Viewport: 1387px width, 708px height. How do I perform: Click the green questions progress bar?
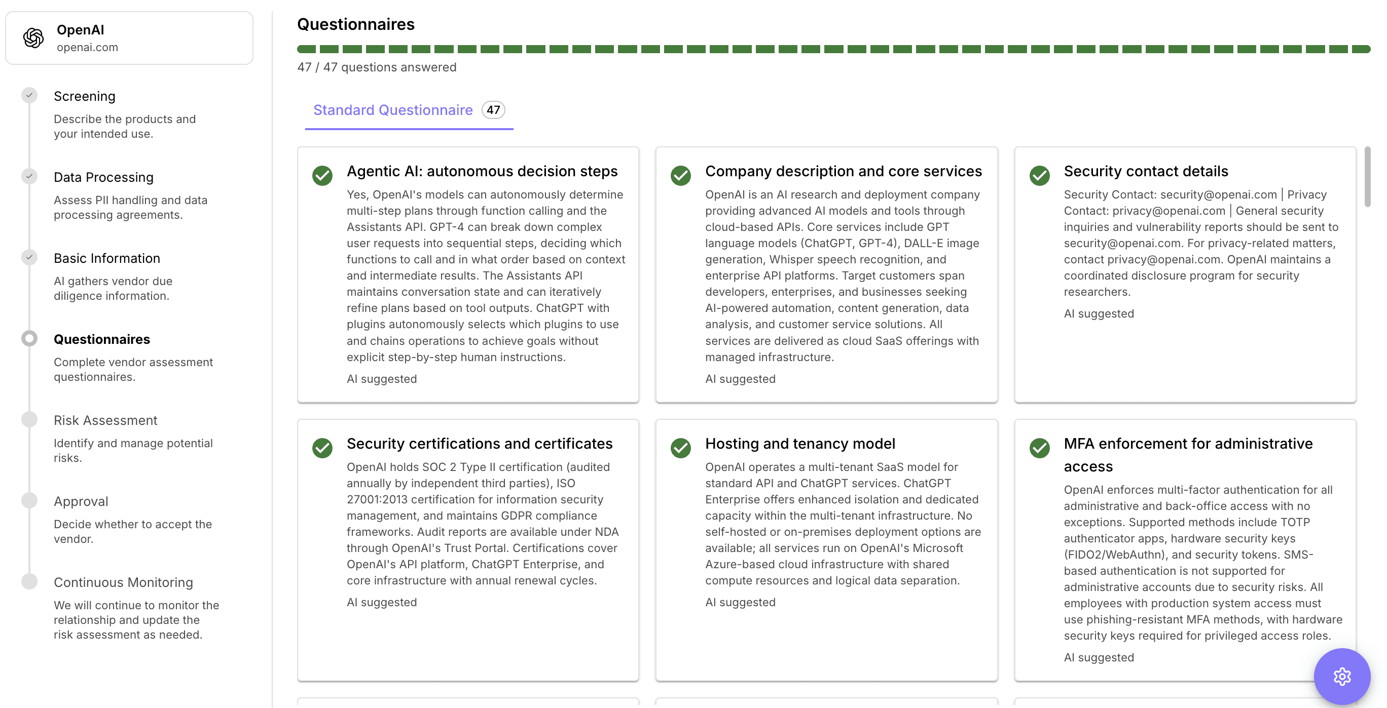point(833,49)
